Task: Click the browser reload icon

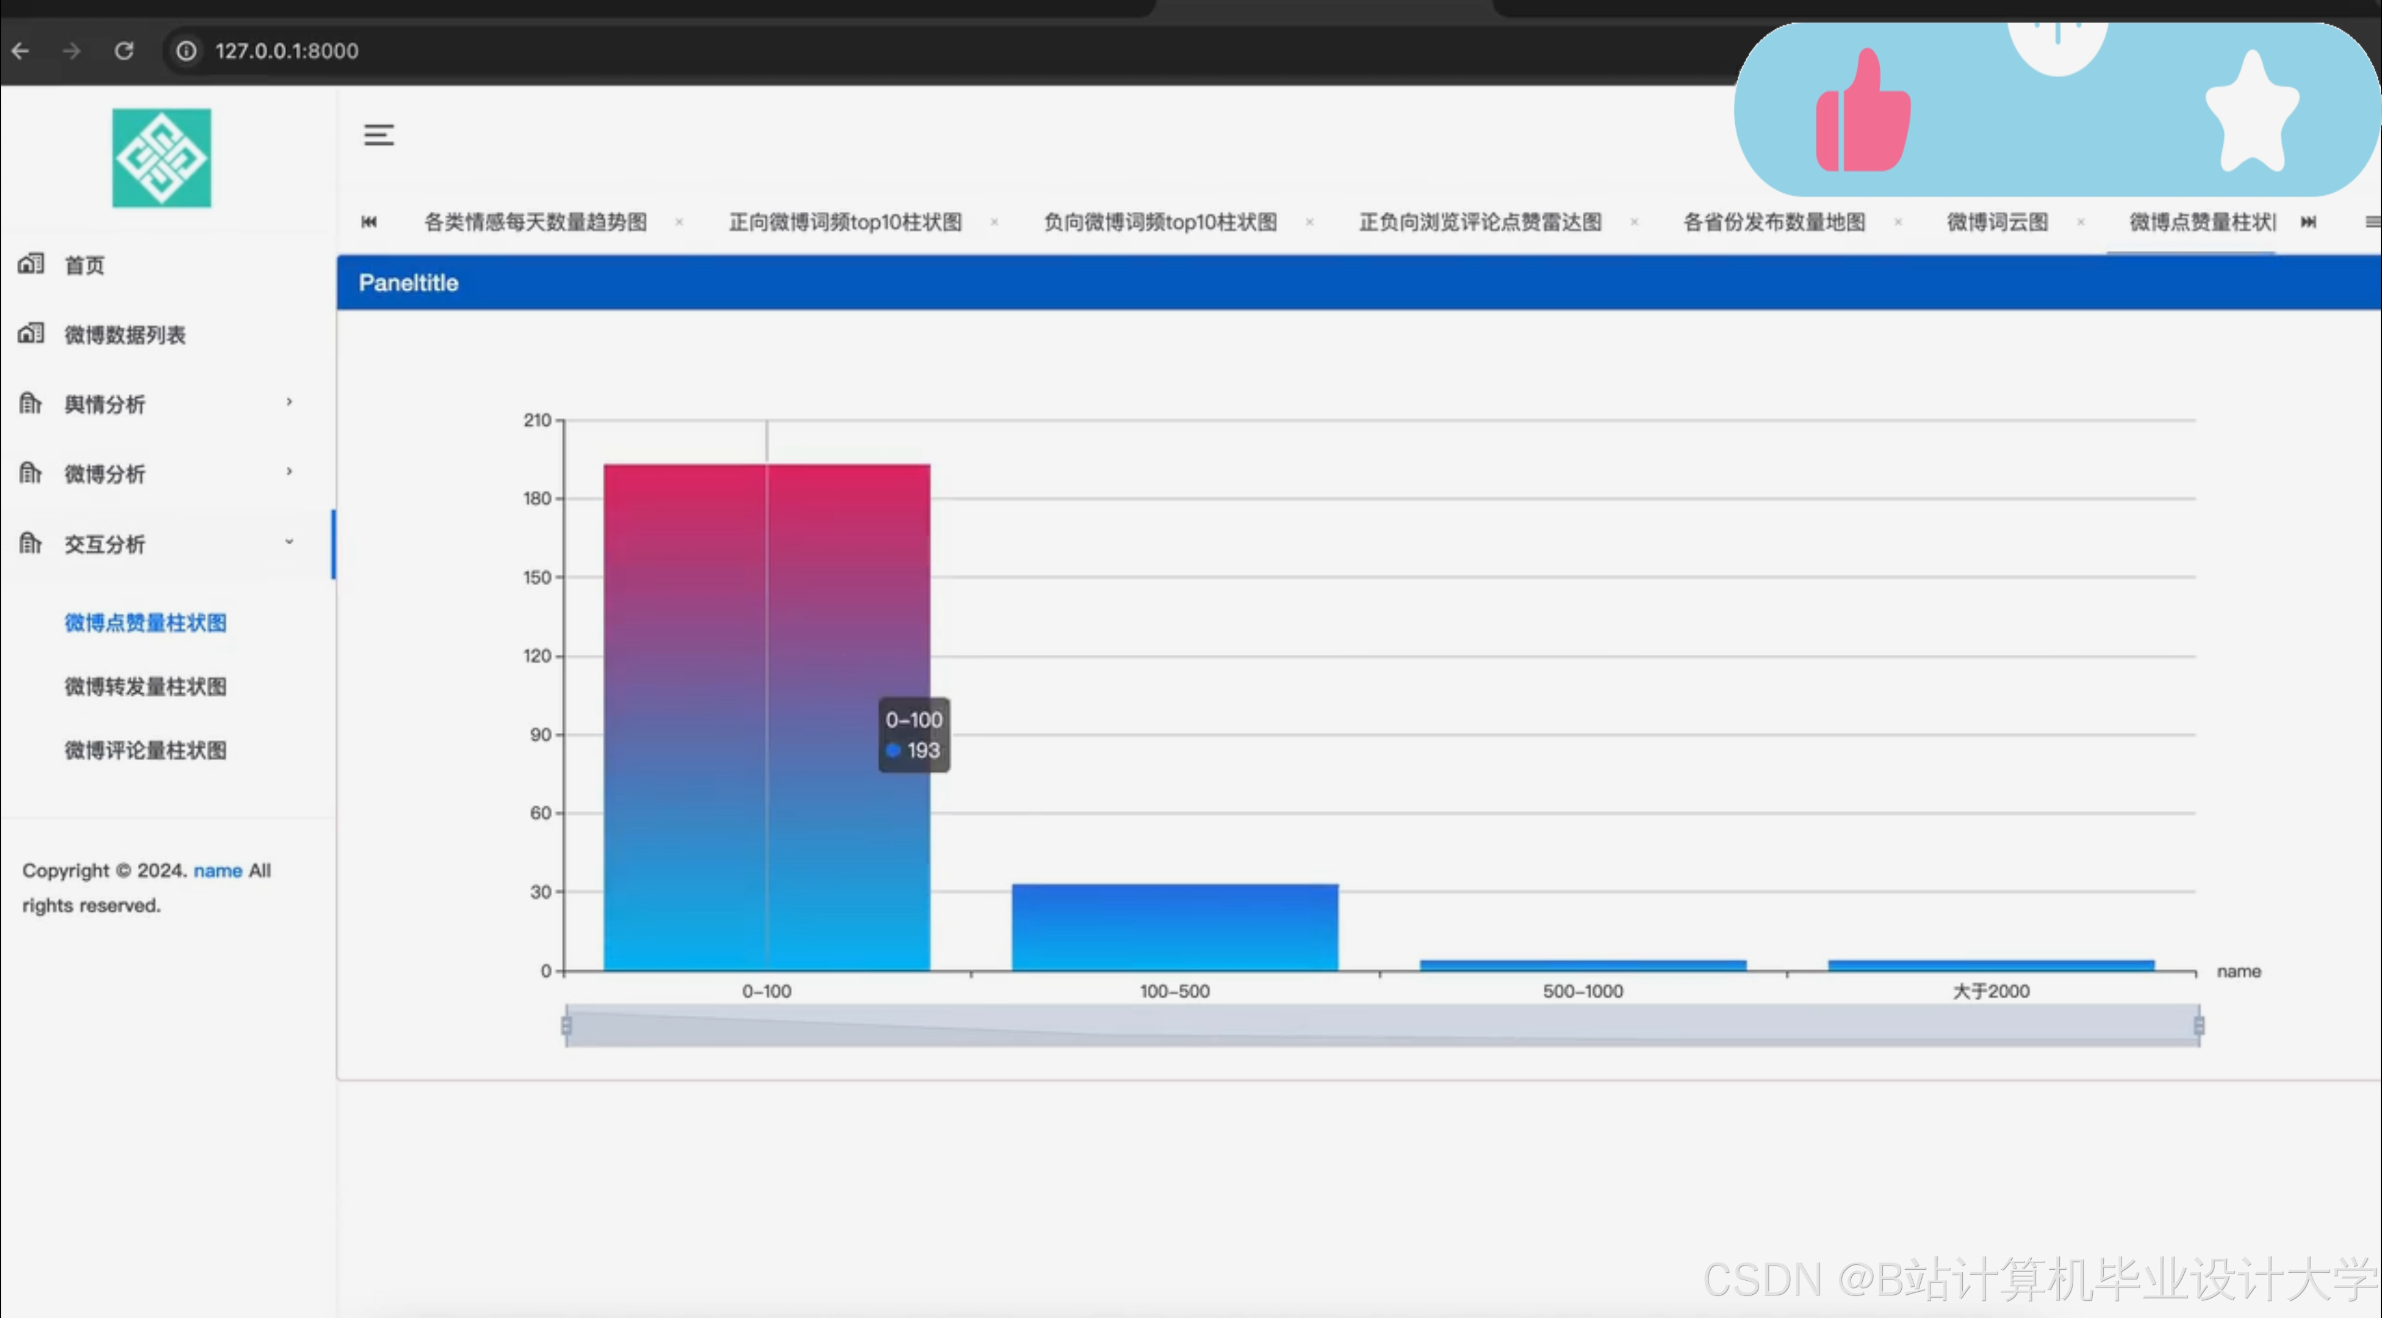Action: (124, 51)
